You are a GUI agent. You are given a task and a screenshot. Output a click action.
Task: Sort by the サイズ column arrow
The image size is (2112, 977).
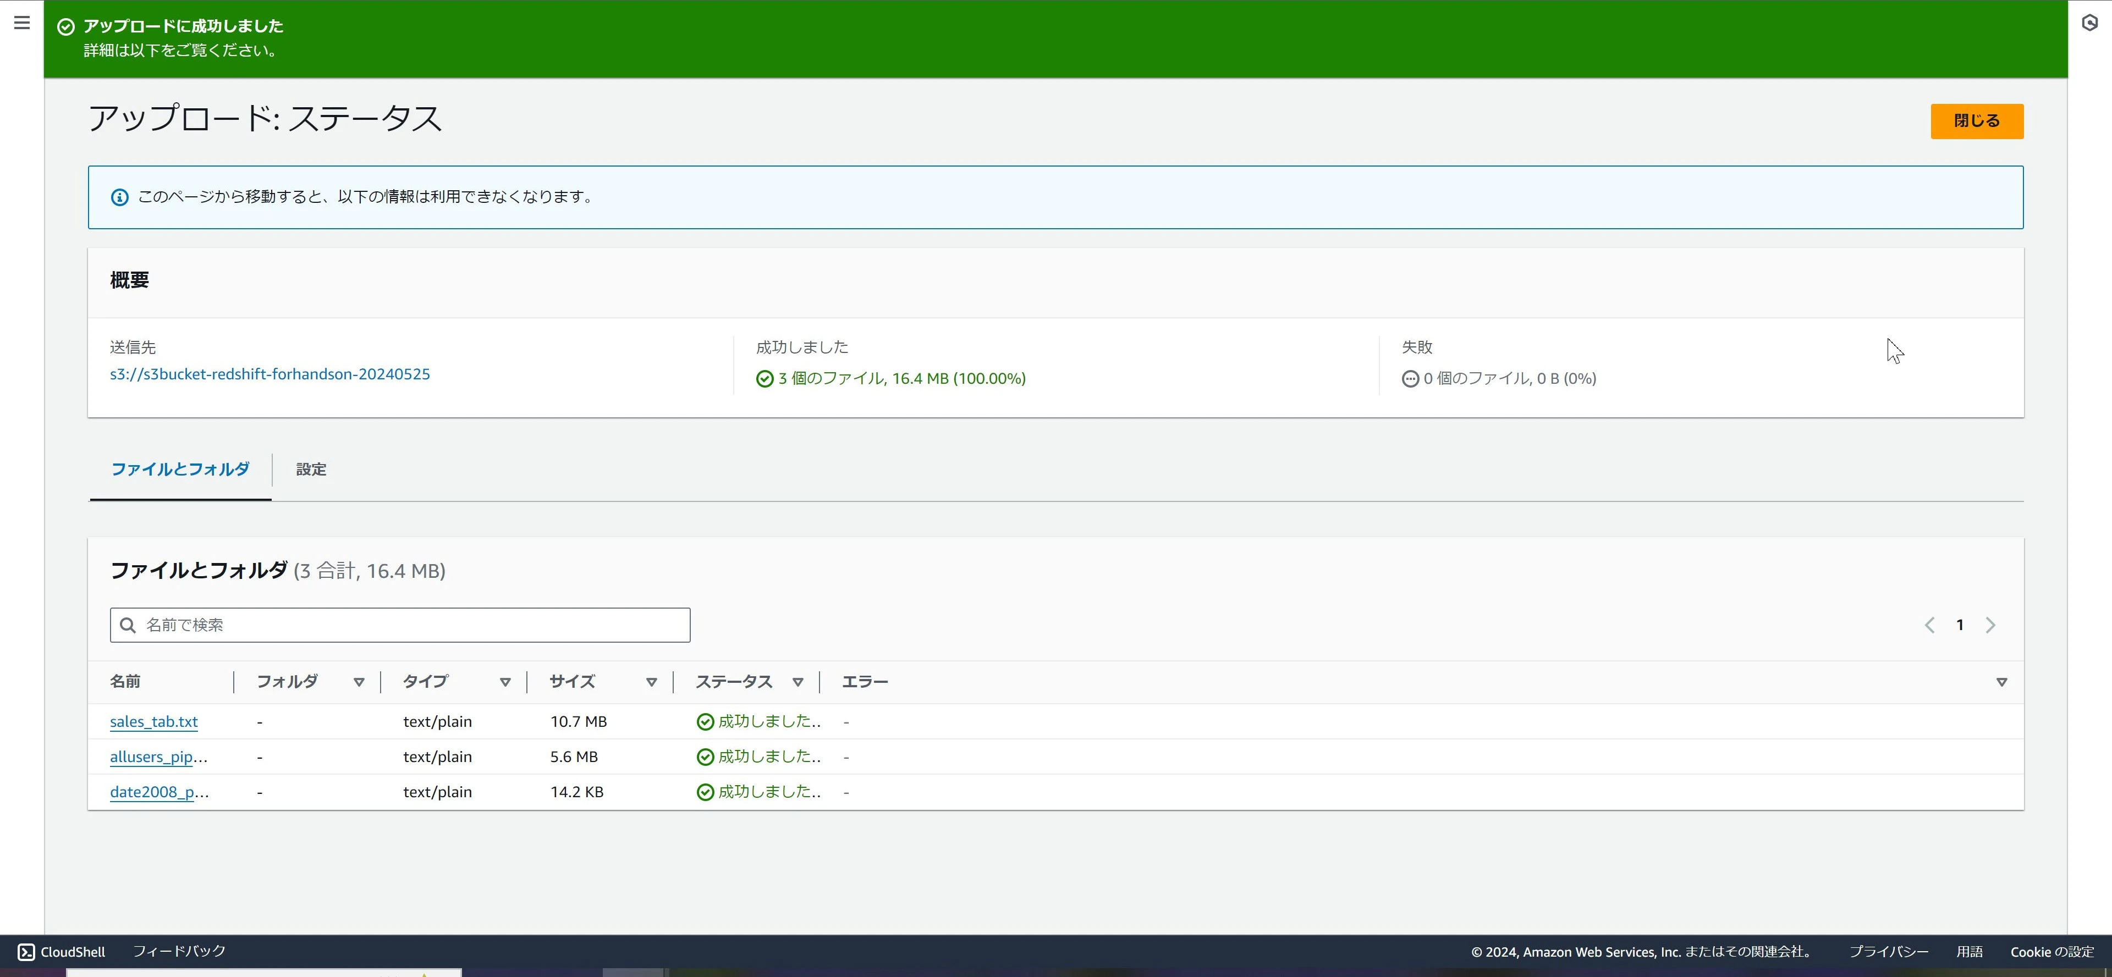point(652,683)
